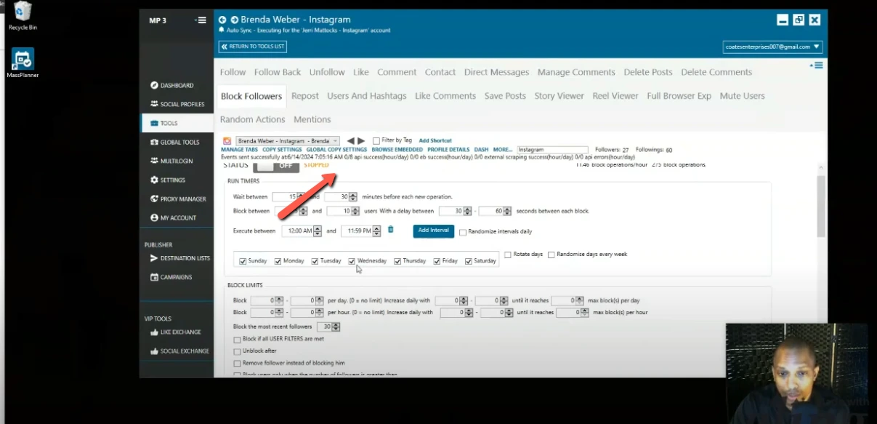This screenshot has height=424, width=877.
Task: Open the Global Tools section
Action: coord(178,141)
